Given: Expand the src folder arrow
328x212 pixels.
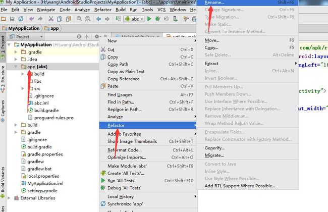Looking at the screenshot, I should 23,88.
